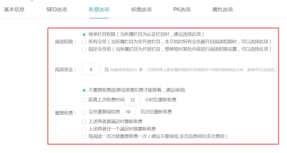Choose 每阅读一页次就重复收费一次 option
Viewport: 287px width, 153px height.
click(84, 136)
